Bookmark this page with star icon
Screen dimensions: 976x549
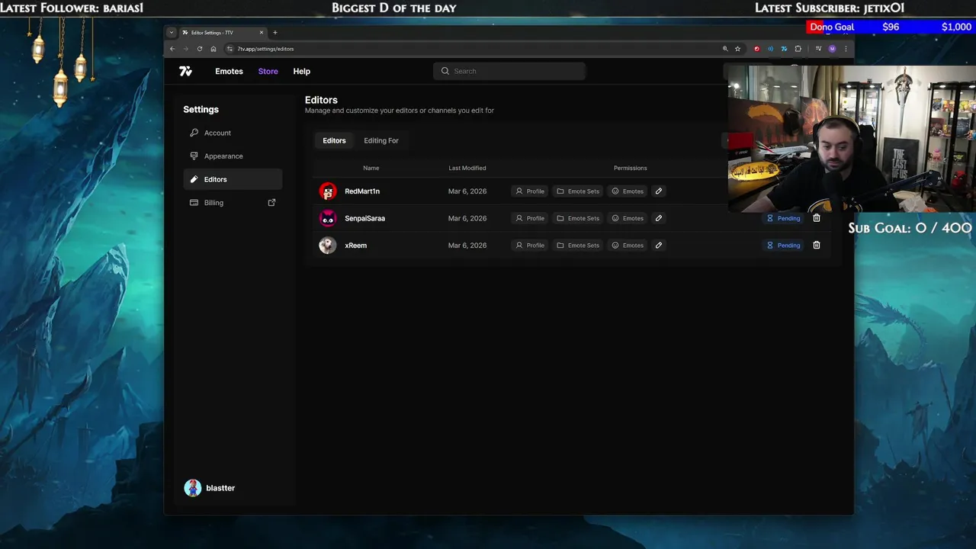pyautogui.click(x=737, y=49)
